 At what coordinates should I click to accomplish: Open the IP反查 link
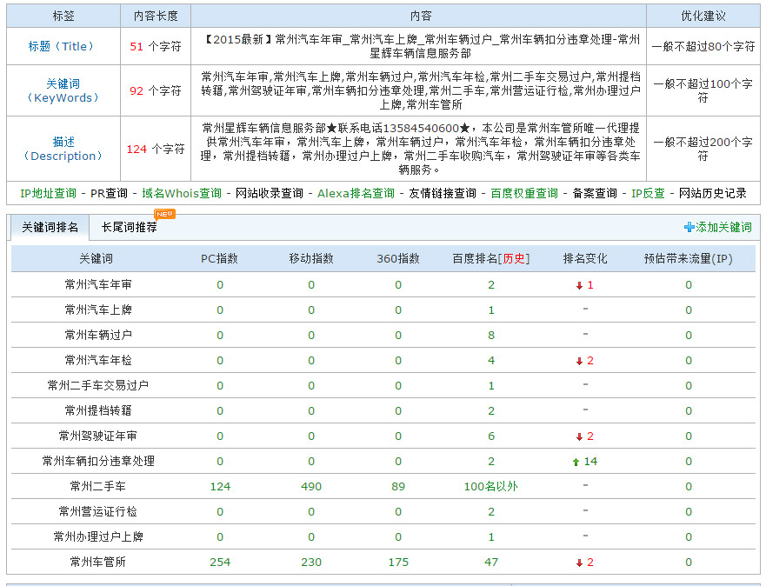pos(649,193)
